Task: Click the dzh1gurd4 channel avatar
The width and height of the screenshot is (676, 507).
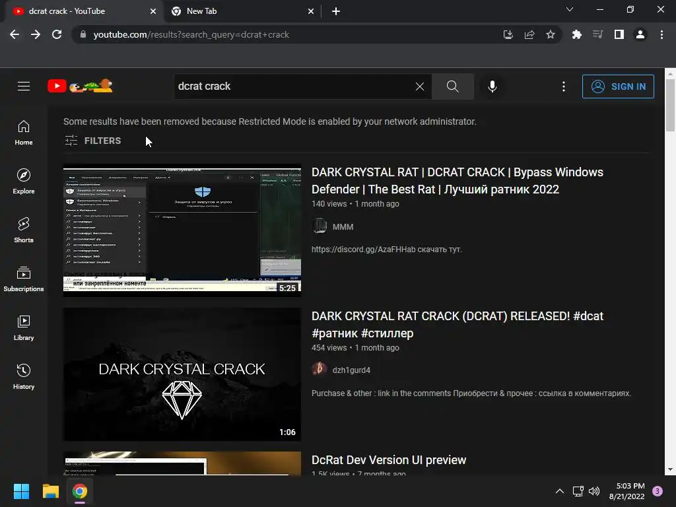Action: pyautogui.click(x=320, y=370)
